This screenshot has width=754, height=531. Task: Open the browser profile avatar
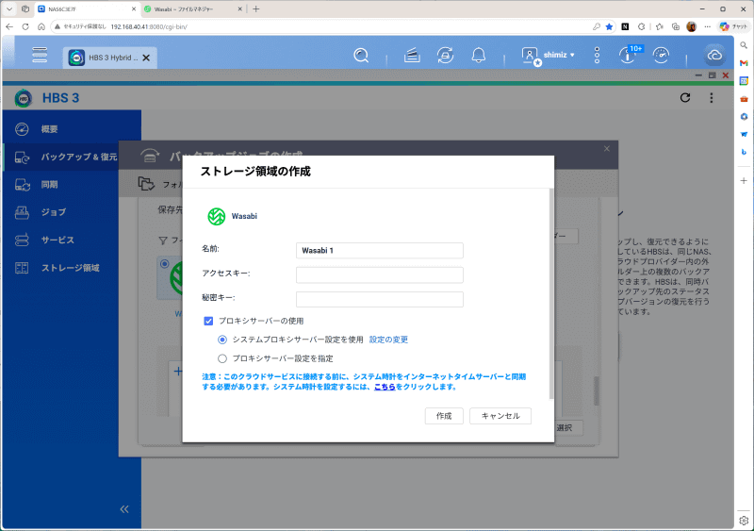(692, 27)
